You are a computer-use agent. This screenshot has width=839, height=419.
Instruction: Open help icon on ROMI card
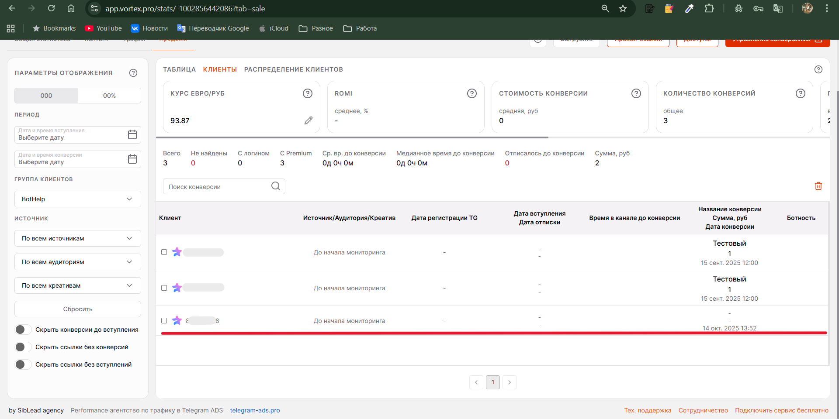(472, 93)
